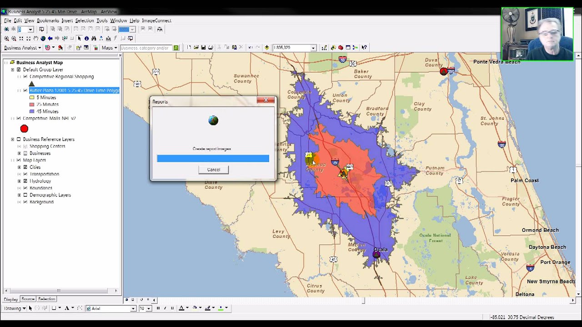Uncheck the Competitive Malls NFL v2 layer
Image resolution: width=582 pixels, height=327 pixels.
pos(19,119)
